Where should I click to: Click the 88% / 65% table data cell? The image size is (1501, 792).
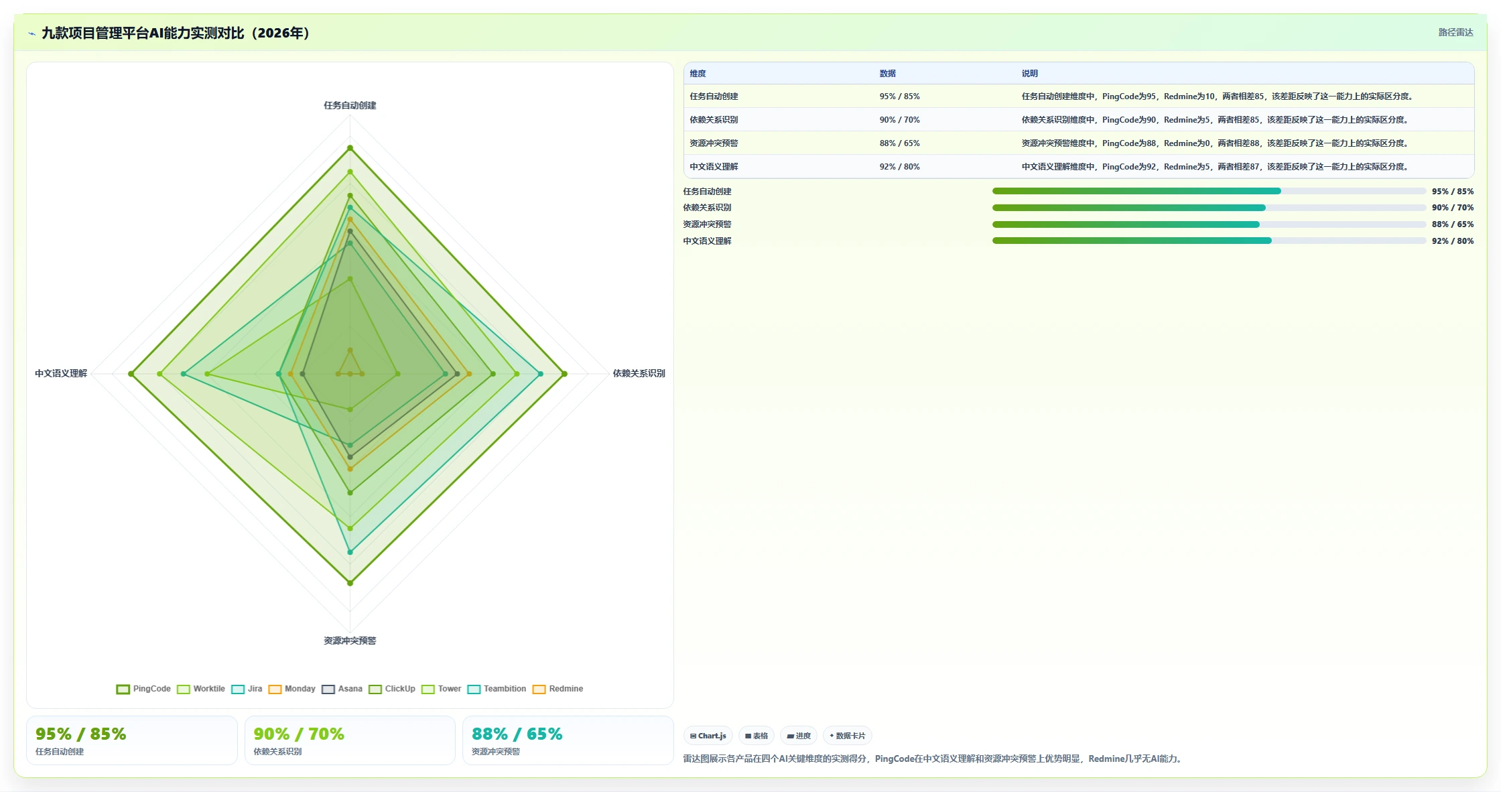[x=899, y=143]
